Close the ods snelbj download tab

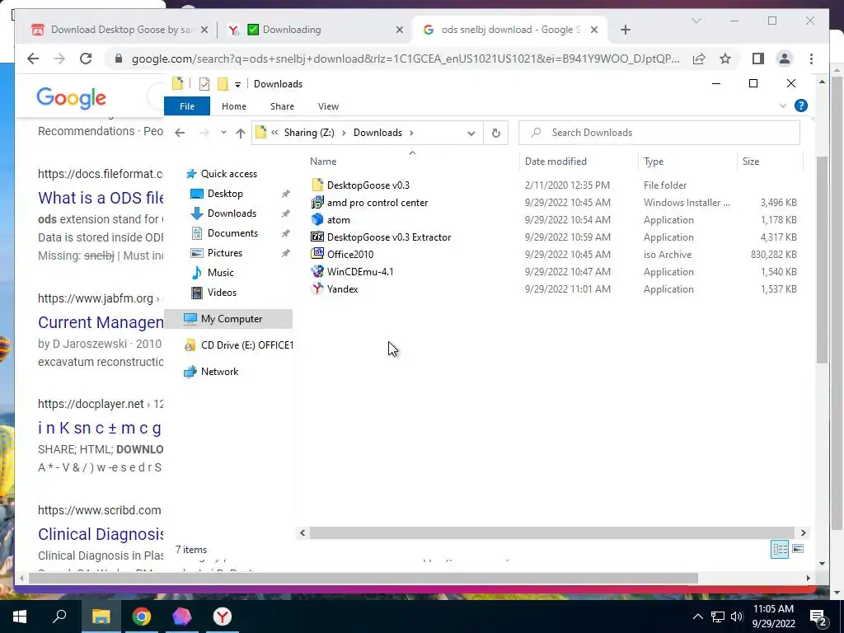(594, 30)
